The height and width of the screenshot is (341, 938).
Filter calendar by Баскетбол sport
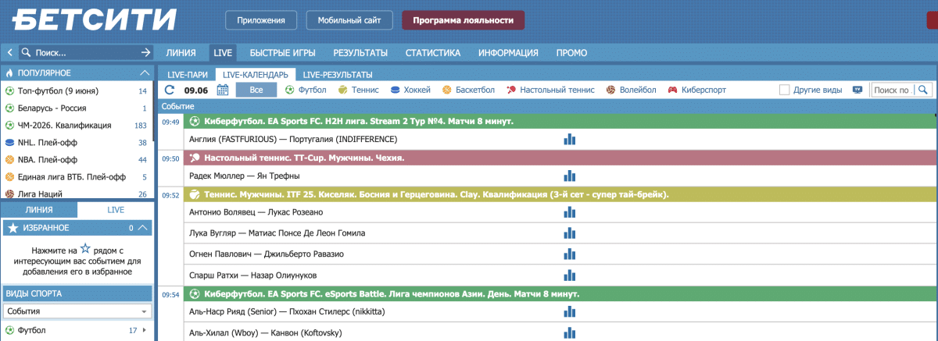[468, 90]
